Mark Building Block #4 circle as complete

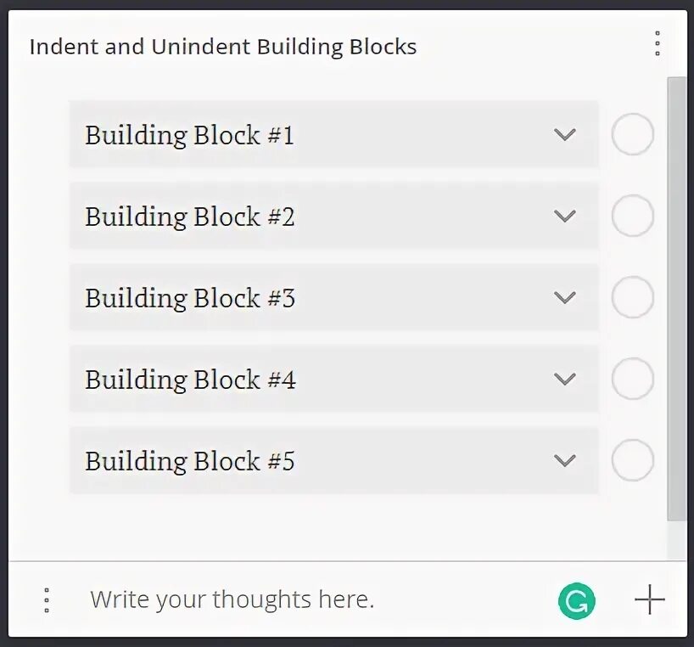click(632, 380)
